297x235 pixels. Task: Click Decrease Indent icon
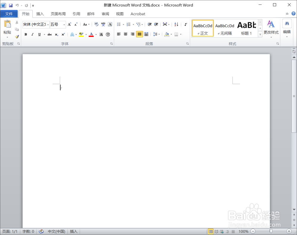149,24
